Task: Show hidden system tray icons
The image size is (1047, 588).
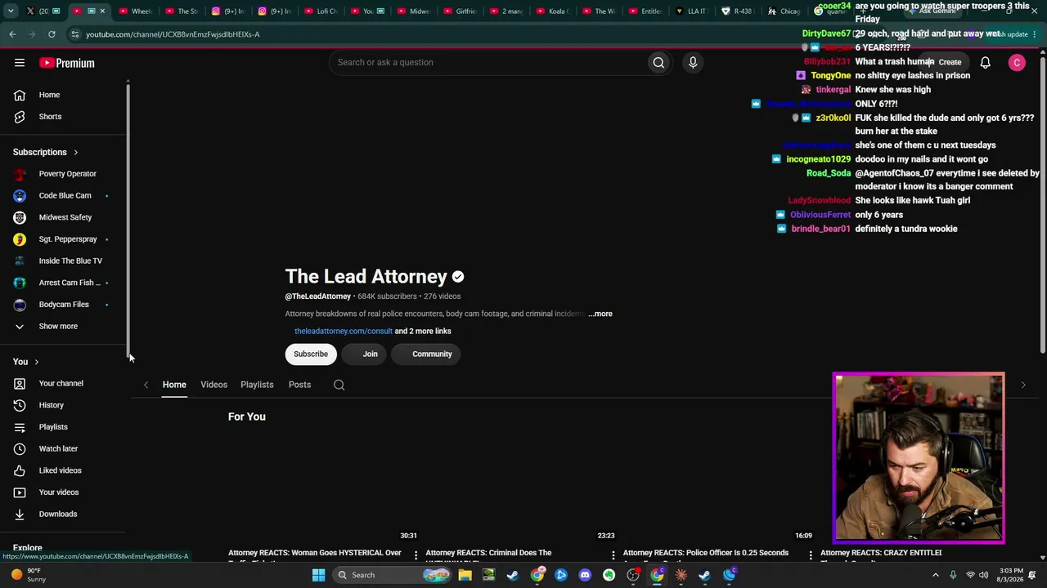Action: 936,575
